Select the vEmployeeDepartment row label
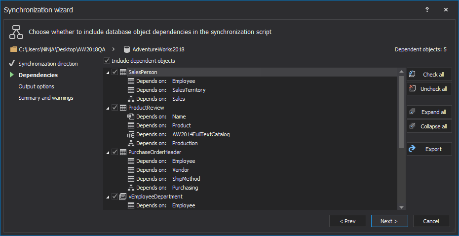 [x=155, y=197]
